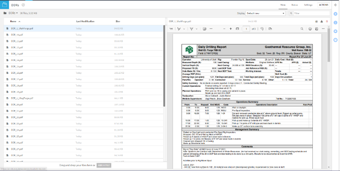The height and width of the screenshot is (171, 340).
Task: Click the file icon beside DDR_19.pdf
Action: pyautogui.click(x=8, y=92)
